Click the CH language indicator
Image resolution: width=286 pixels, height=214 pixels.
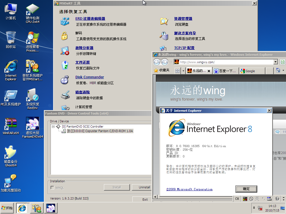tap(237, 199)
